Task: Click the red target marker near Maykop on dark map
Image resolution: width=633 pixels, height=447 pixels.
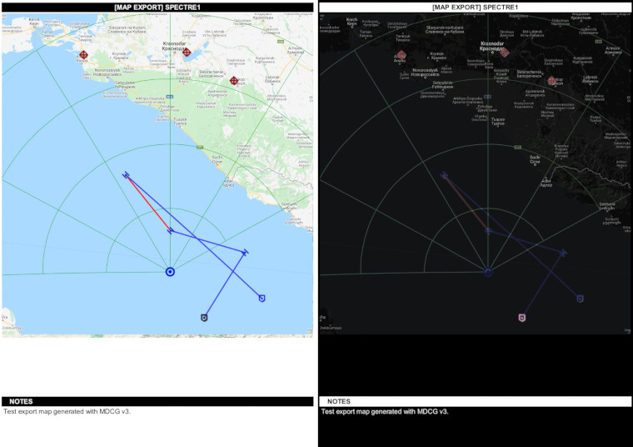Action: [552, 81]
